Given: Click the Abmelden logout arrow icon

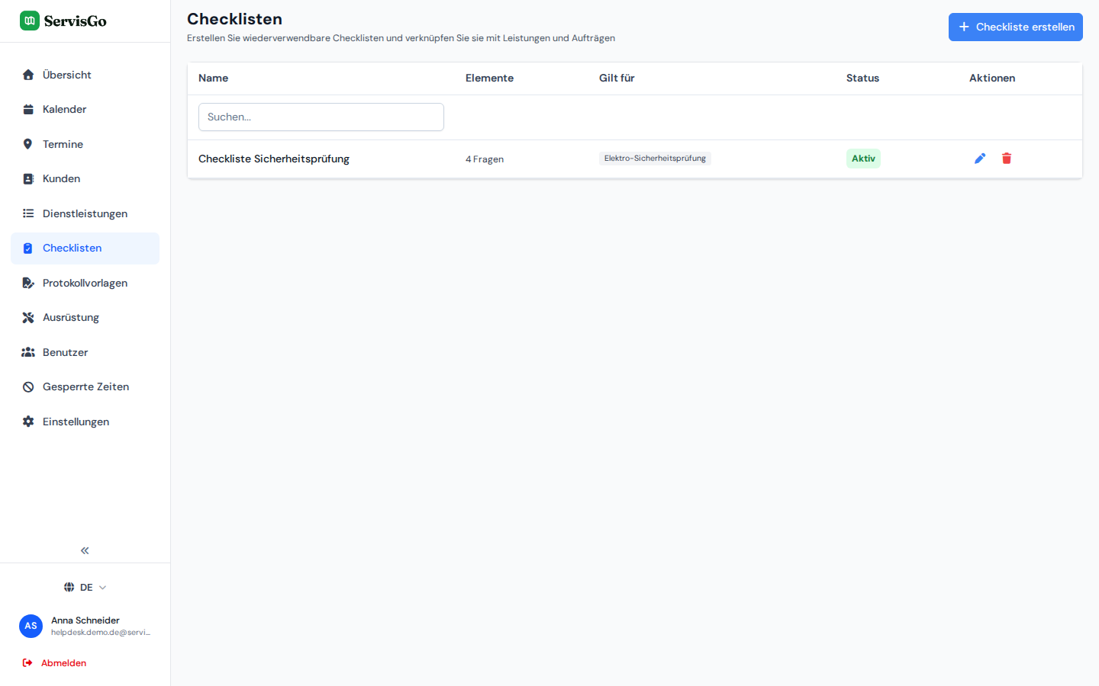Looking at the screenshot, I should (x=27, y=663).
